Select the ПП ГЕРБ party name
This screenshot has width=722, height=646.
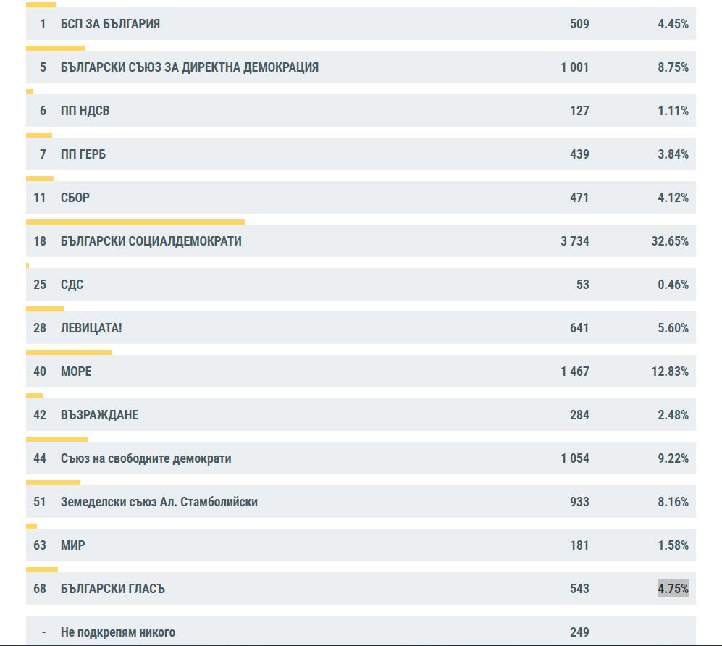[x=83, y=154]
